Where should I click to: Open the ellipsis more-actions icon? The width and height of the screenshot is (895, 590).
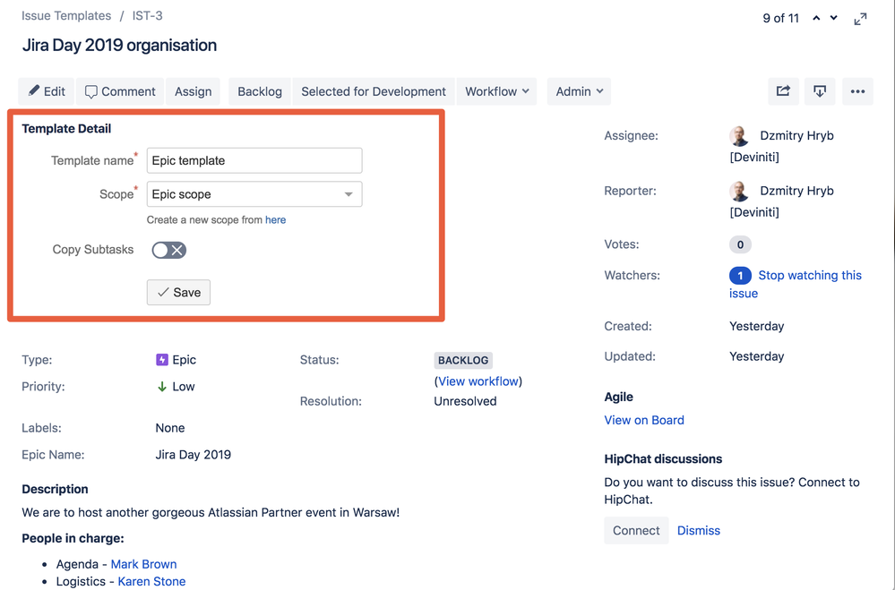click(x=857, y=91)
